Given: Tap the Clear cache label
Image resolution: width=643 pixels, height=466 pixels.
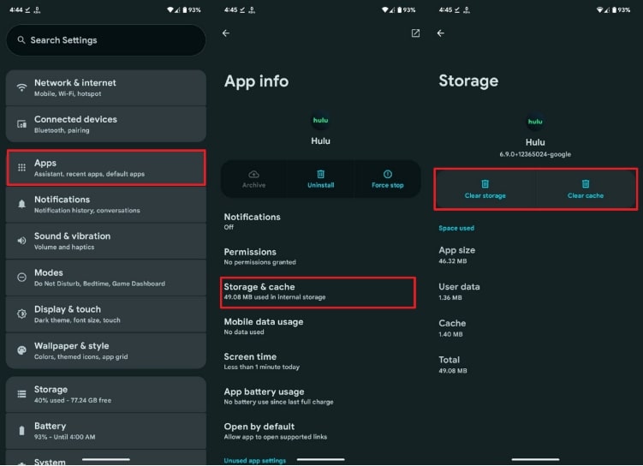Looking at the screenshot, I should coord(586,195).
